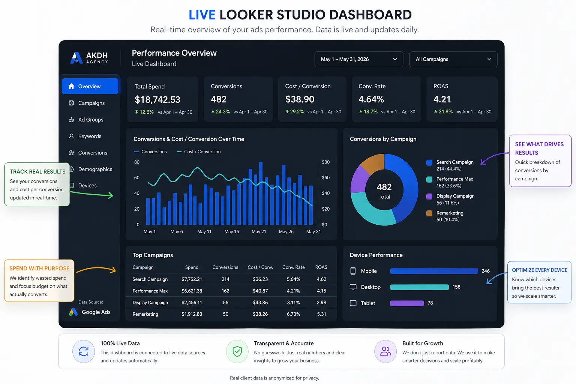Click the Display Campaign purple legend swatch

tap(429, 196)
